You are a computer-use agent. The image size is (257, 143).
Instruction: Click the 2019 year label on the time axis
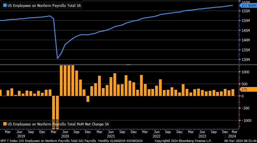(x=21, y=136)
